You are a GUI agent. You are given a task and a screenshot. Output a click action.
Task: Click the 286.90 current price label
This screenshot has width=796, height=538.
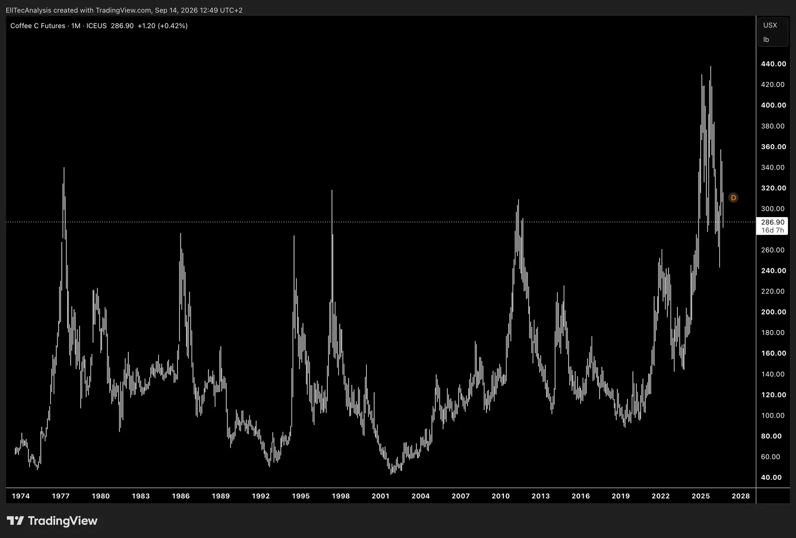click(x=773, y=222)
